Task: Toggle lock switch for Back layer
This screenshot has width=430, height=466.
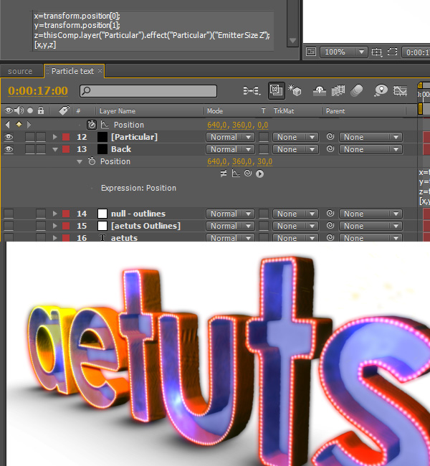Action: 41,149
